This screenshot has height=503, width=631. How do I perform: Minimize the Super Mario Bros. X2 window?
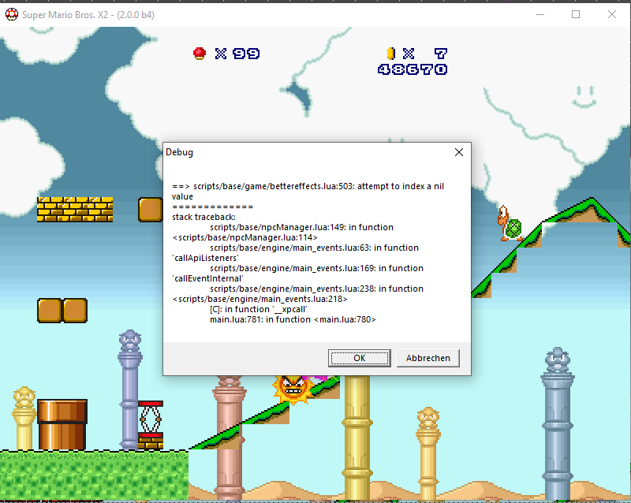(x=540, y=14)
